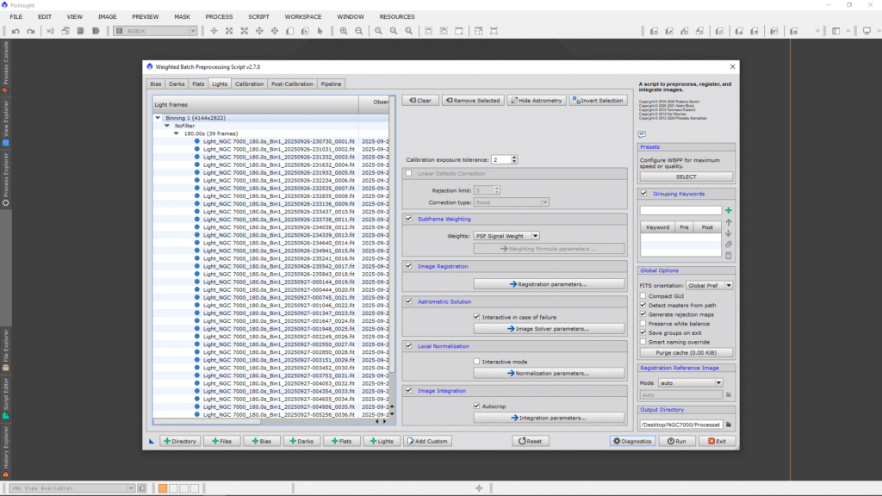The image size is (882, 496).
Task: Open the Script Editor side panel
Action: point(5,392)
